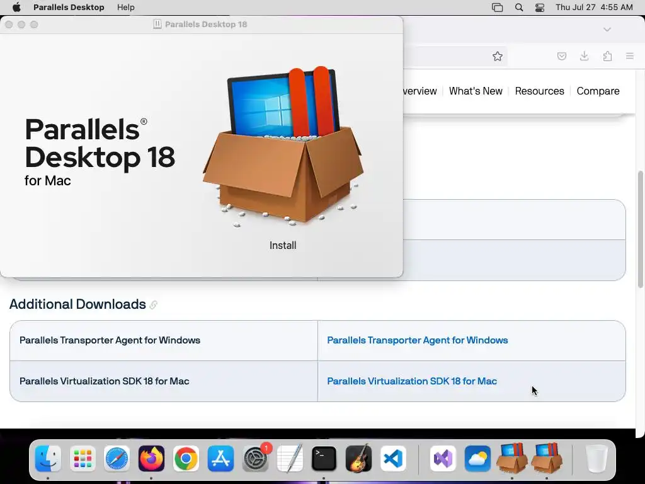This screenshot has height=484, width=645.
Task: Open Terminal from the Dock
Action: (324, 459)
